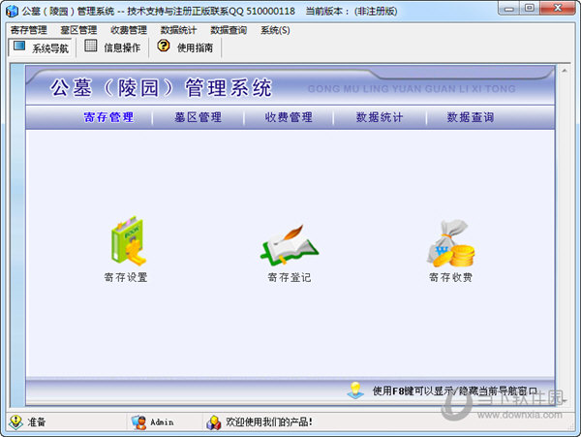Switch to the 墓区管理 navigation tab
The height and width of the screenshot is (437, 581).
[x=199, y=117]
